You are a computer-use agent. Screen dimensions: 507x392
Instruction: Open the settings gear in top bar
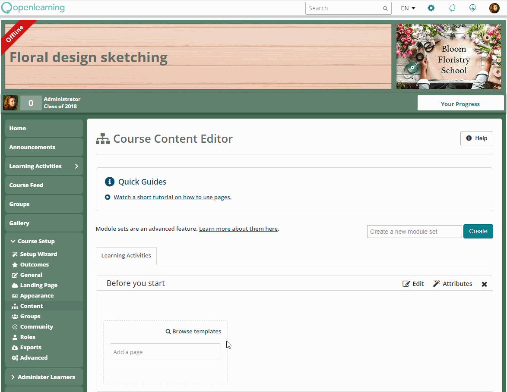431,8
